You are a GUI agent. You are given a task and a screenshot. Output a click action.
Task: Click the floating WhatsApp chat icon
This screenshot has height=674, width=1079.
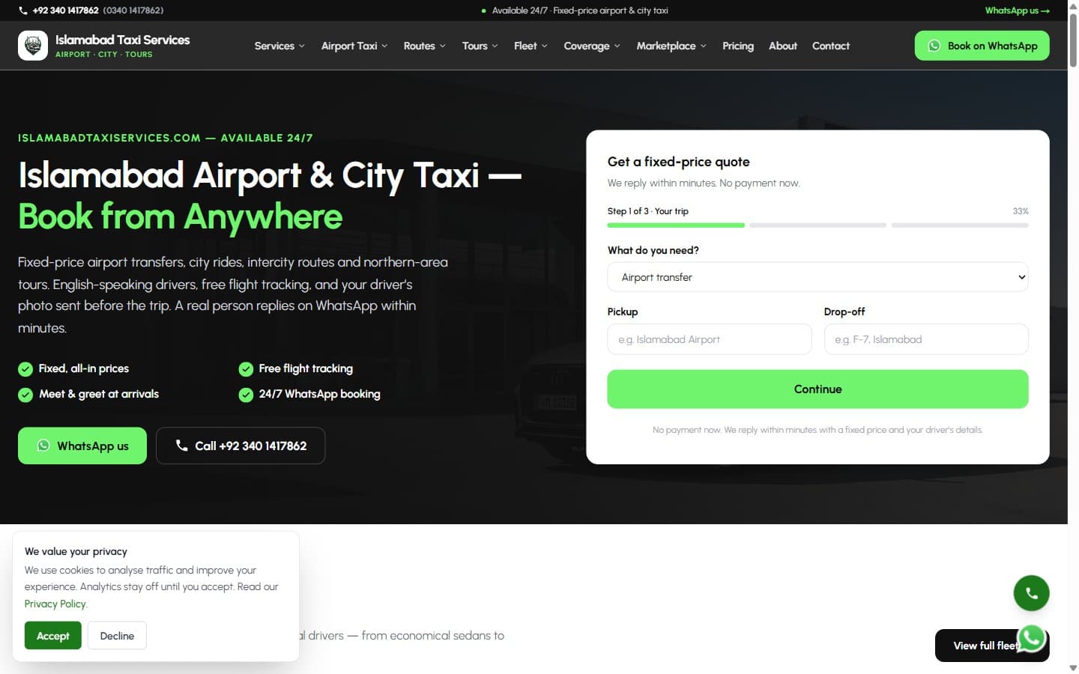click(1032, 638)
